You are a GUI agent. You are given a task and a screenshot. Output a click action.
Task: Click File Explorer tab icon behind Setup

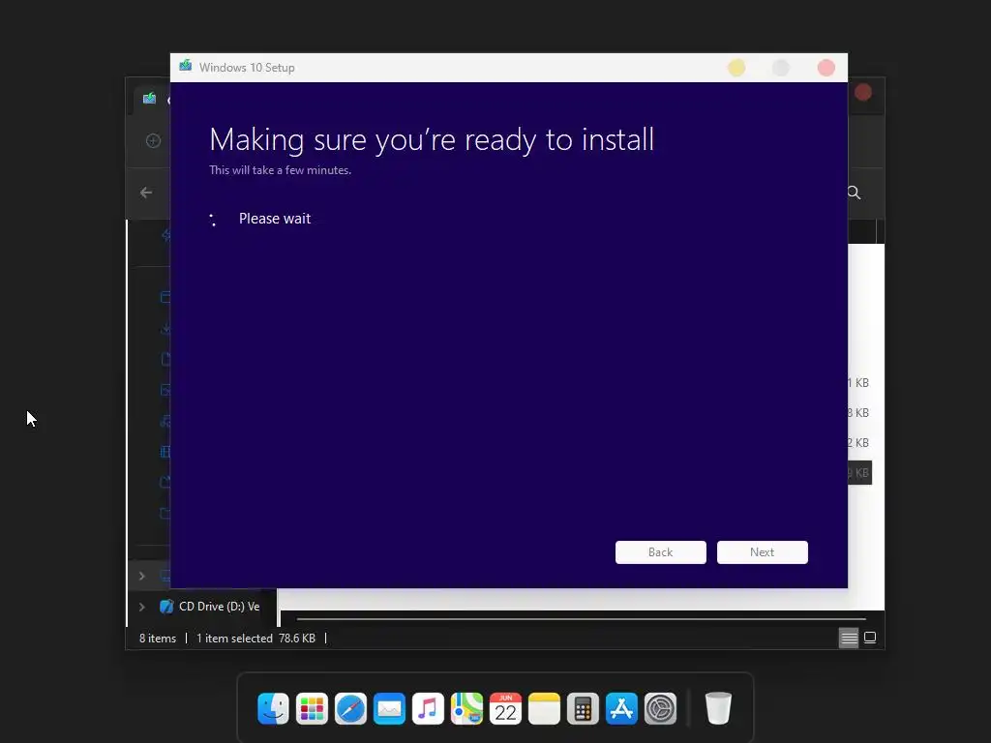(x=149, y=98)
